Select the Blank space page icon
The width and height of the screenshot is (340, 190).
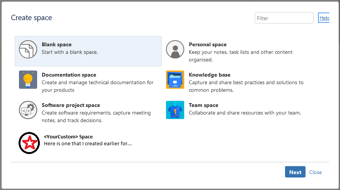click(28, 49)
